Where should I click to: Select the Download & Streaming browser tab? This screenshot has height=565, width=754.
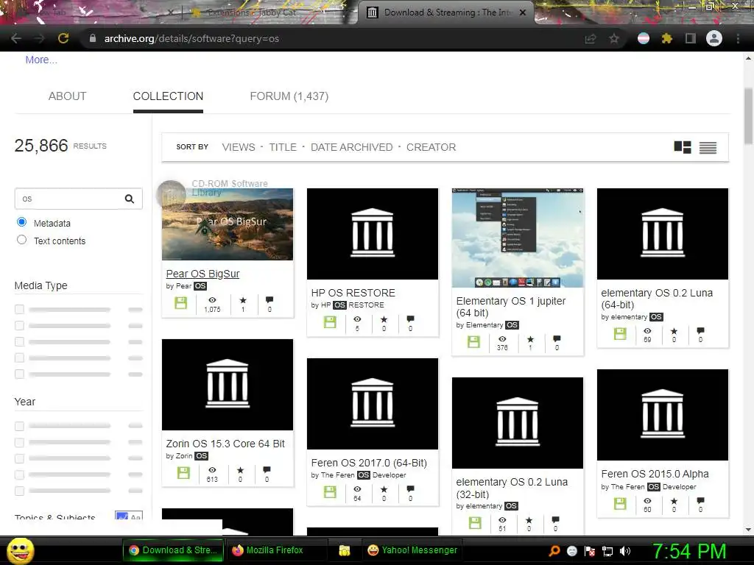pos(445,13)
